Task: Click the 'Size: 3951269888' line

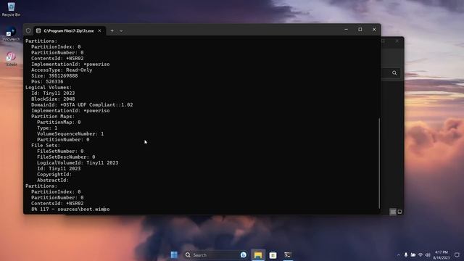Action: pos(54,75)
